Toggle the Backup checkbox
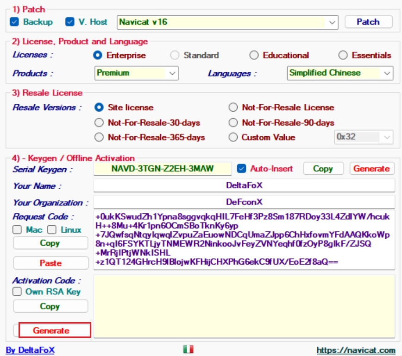The image size is (402, 356). pyautogui.click(x=14, y=22)
